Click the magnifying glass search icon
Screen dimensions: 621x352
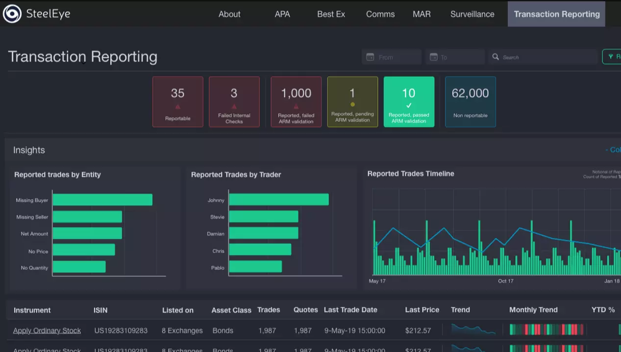tap(496, 57)
